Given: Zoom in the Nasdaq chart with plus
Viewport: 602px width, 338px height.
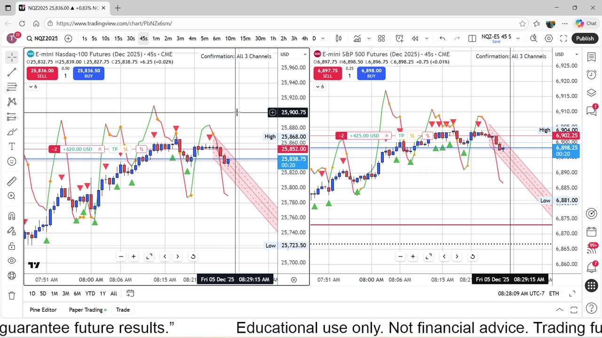Looking at the screenshot, I should pos(134,256).
